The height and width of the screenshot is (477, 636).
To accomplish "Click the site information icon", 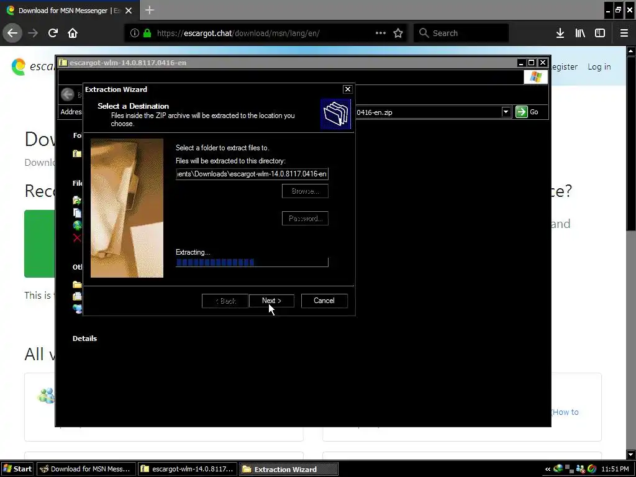I will [135, 33].
